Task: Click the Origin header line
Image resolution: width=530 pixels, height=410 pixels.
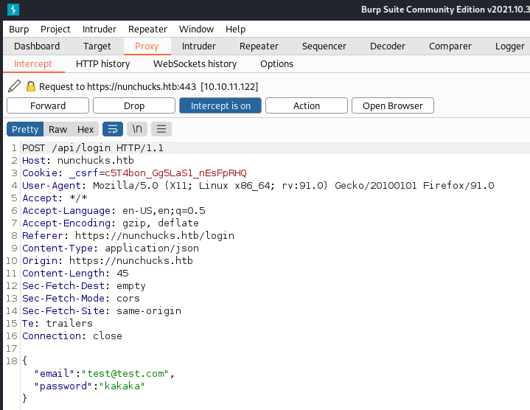Action: (108, 260)
